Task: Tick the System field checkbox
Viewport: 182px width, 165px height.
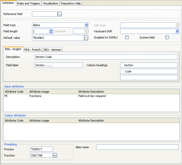Action: (x=167, y=37)
